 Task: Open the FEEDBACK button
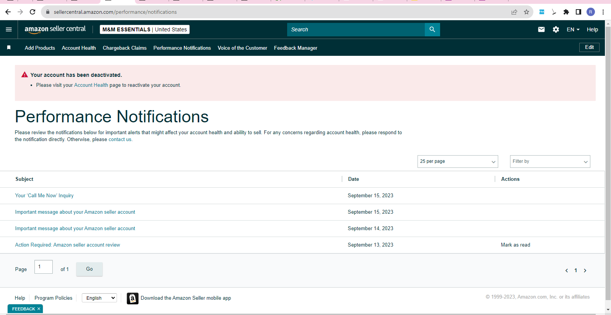24,309
